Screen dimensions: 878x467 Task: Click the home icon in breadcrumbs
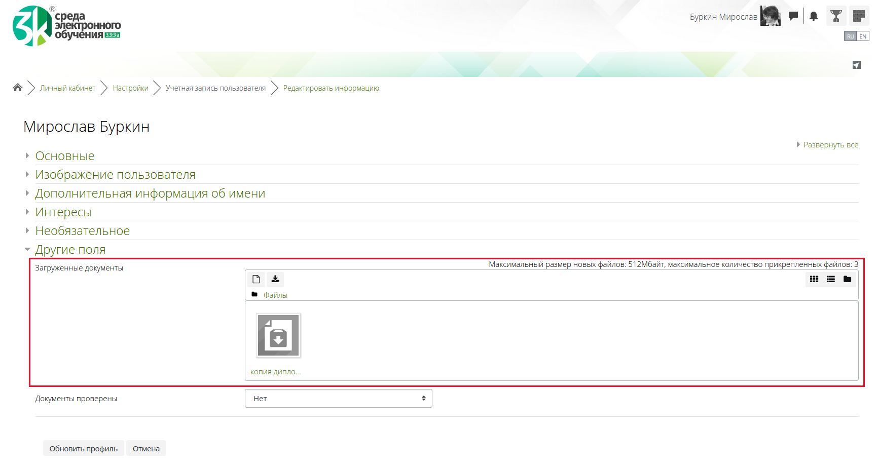point(18,88)
